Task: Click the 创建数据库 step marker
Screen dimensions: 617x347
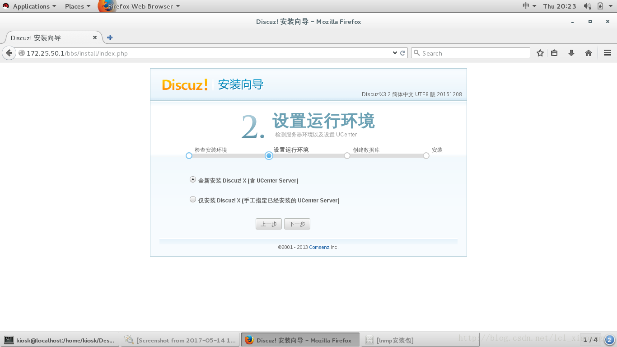Action: (x=347, y=155)
